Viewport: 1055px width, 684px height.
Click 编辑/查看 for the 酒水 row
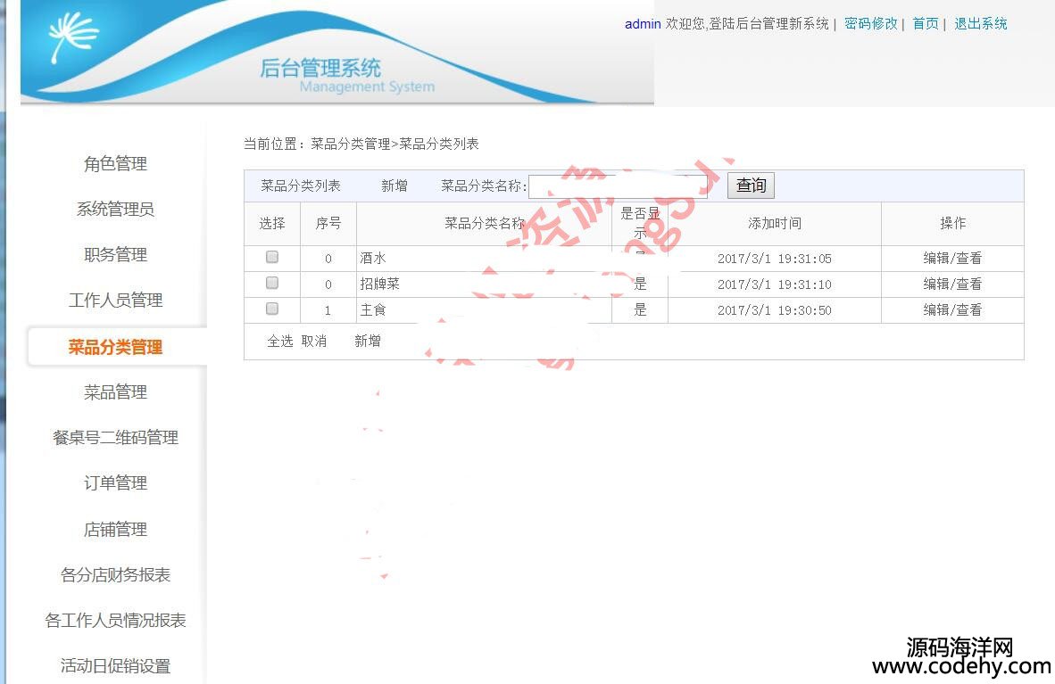pos(952,258)
